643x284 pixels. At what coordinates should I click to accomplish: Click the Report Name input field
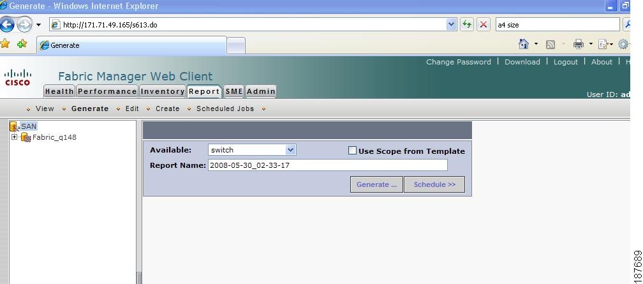pyautogui.click(x=328, y=165)
